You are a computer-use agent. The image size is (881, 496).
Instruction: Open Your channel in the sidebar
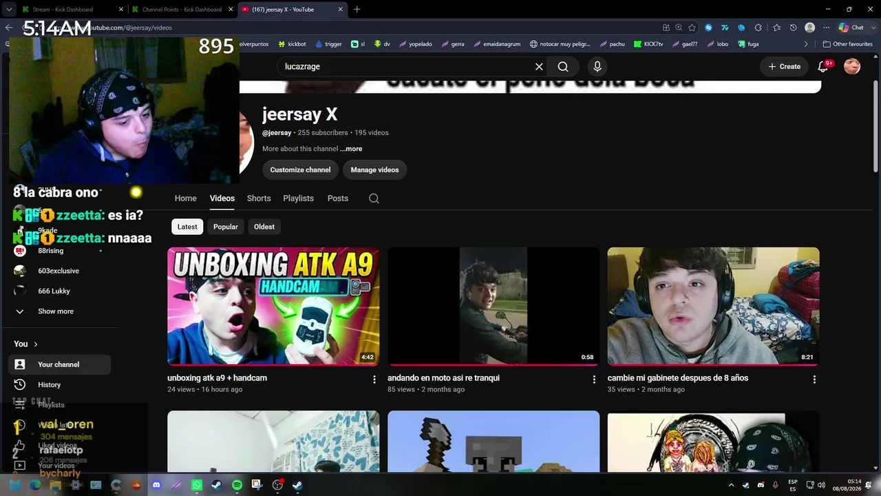click(59, 364)
